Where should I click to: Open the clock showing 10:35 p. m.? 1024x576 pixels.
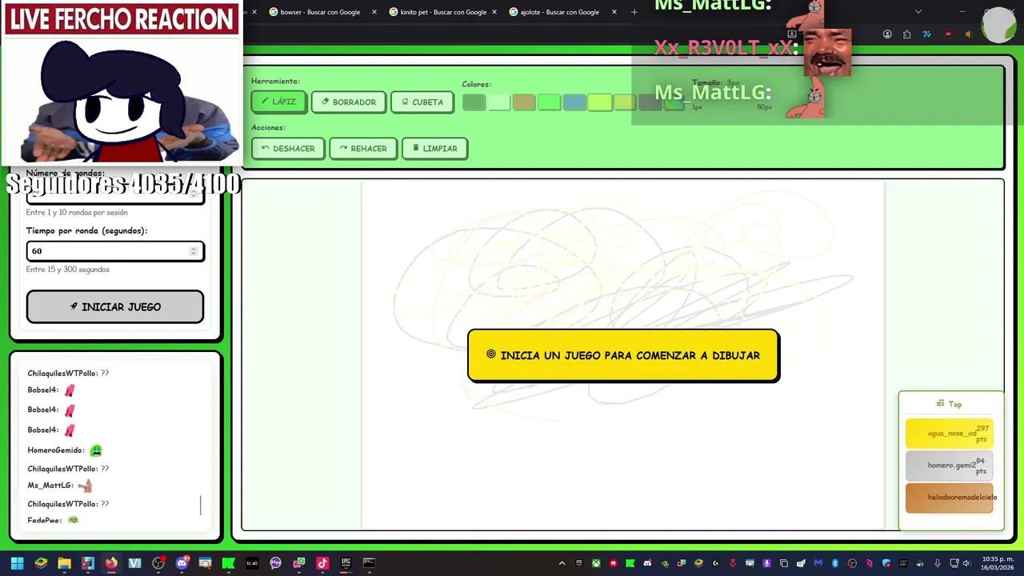(997, 563)
